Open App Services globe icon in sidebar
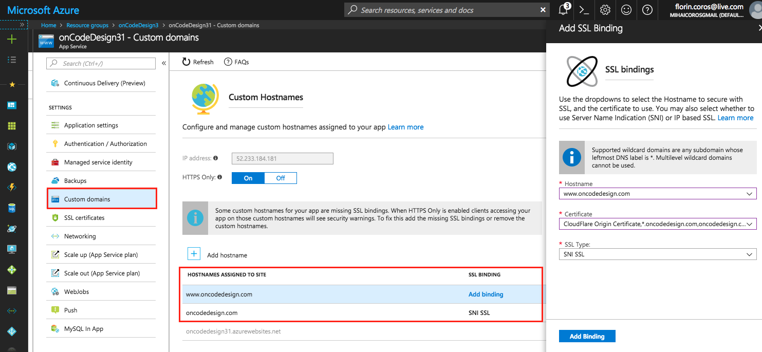The width and height of the screenshot is (762, 352). (x=11, y=167)
